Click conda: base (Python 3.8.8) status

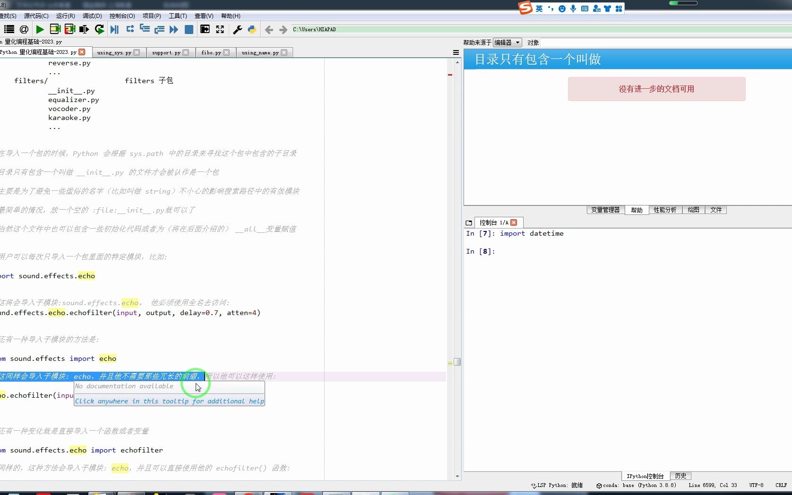[x=636, y=485]
